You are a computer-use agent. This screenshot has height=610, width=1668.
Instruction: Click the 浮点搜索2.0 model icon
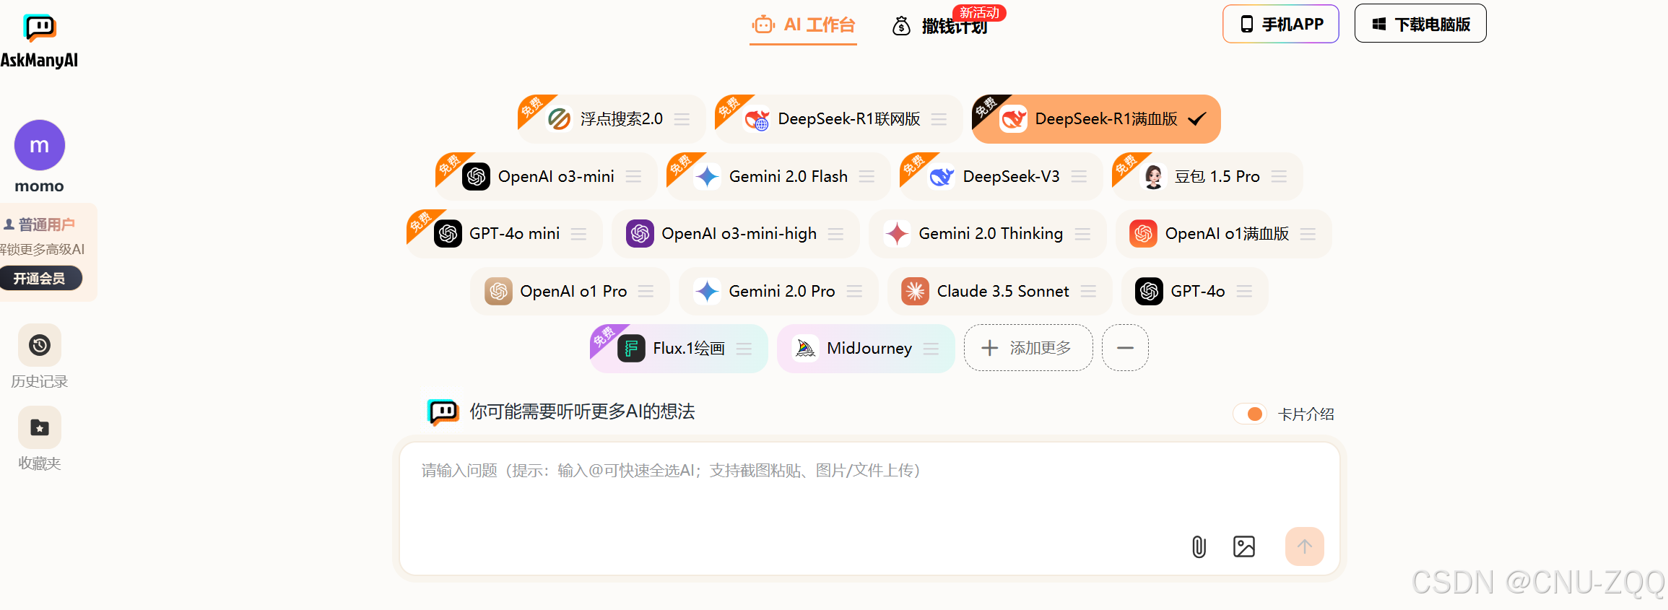coord(559,119)
